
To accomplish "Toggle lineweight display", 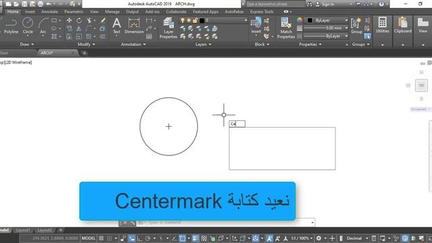I will tap(195, 238).
